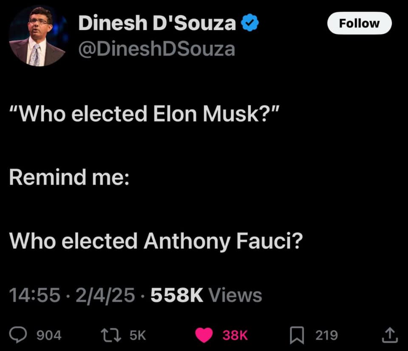This screenshot has height=351, width=408.
Task: Open replies with the comment bubble icon
Action: coord(18,335)
